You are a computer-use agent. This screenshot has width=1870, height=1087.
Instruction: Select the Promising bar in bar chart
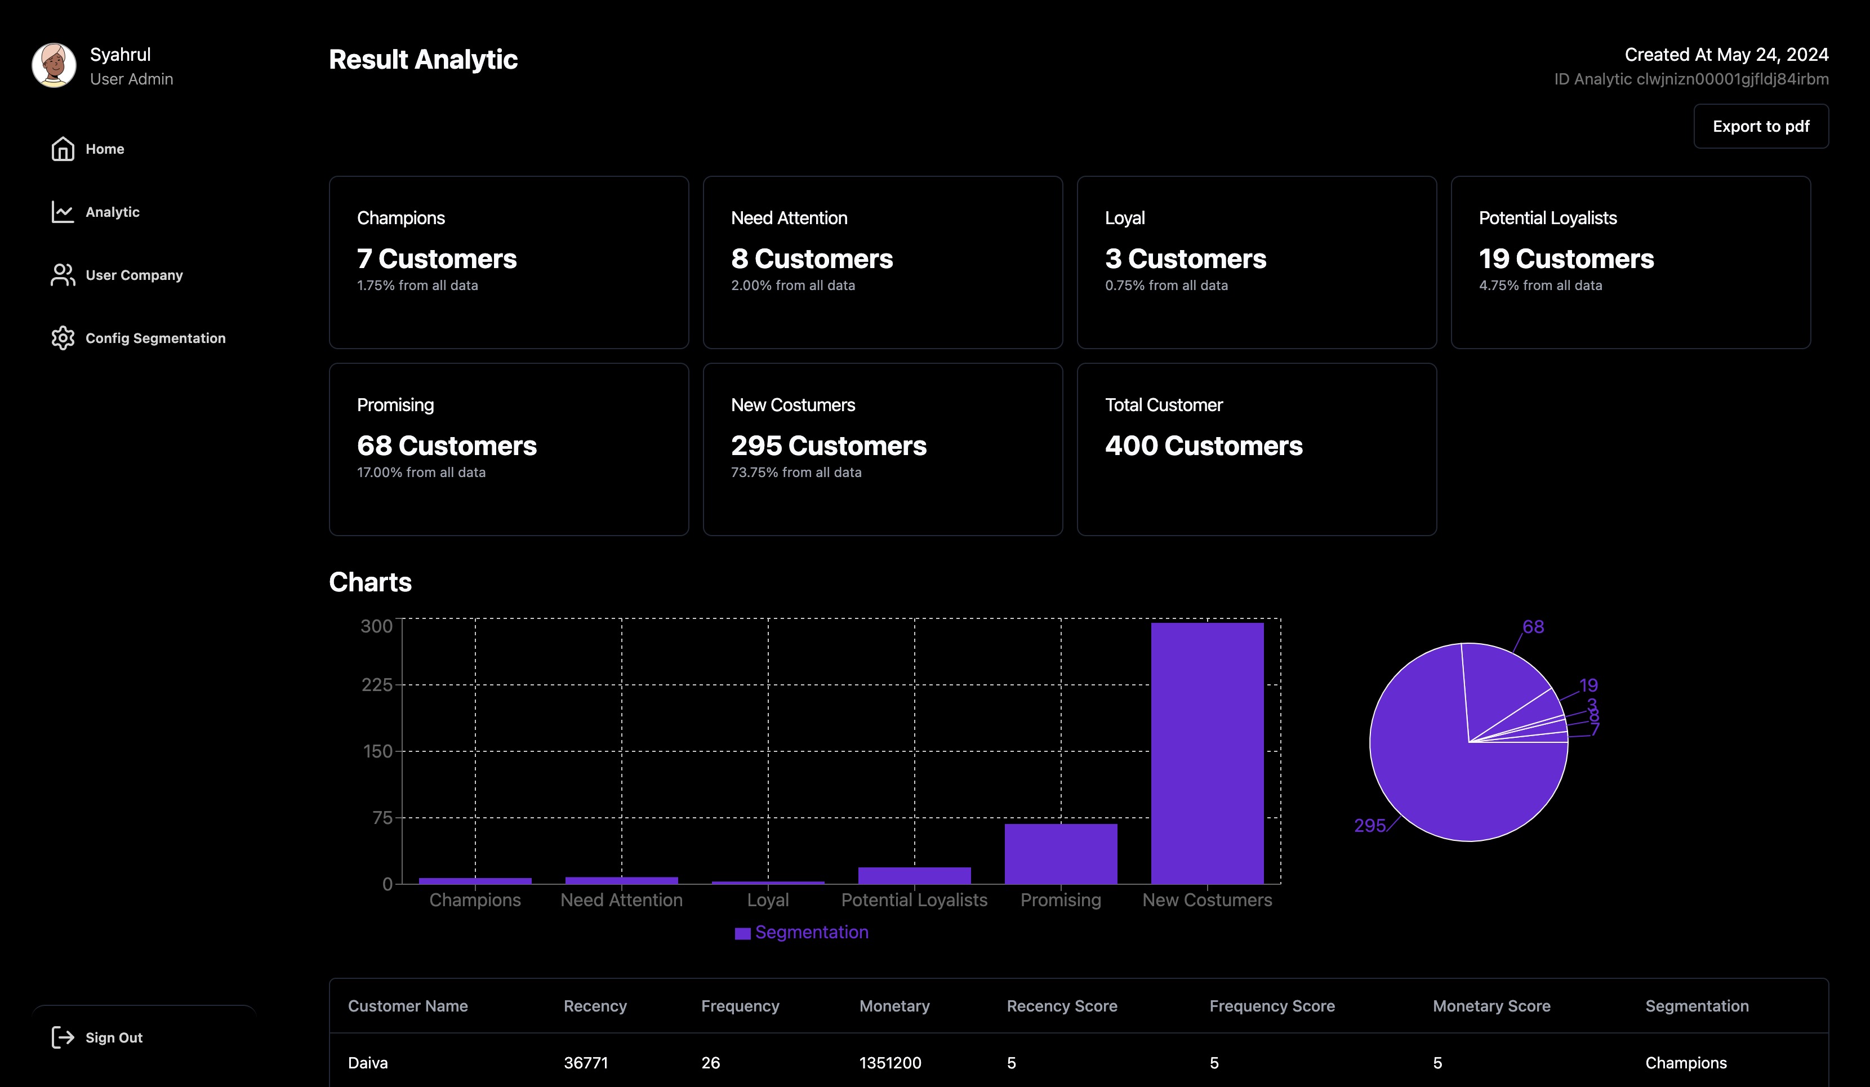(x=1061, y=853)
